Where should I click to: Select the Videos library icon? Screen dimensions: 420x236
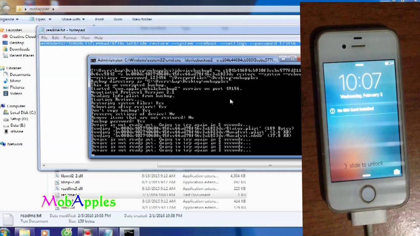tap(6, 93)
